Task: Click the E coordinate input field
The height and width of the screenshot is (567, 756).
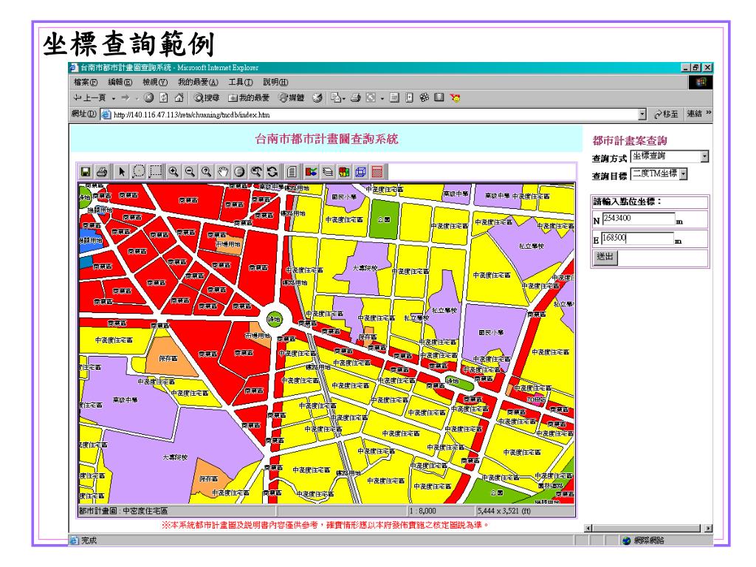Action: point(637,238)
